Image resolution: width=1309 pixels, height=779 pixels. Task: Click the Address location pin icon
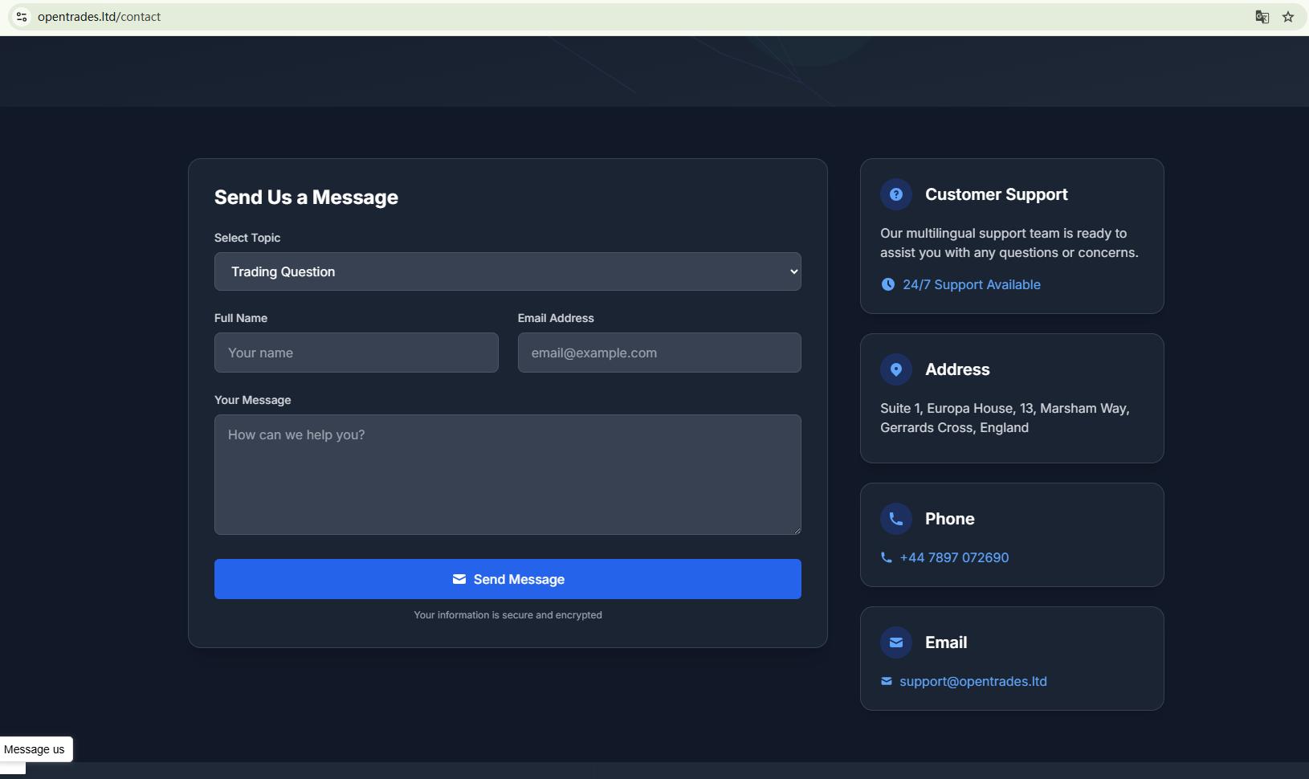(x=895, y=369)
